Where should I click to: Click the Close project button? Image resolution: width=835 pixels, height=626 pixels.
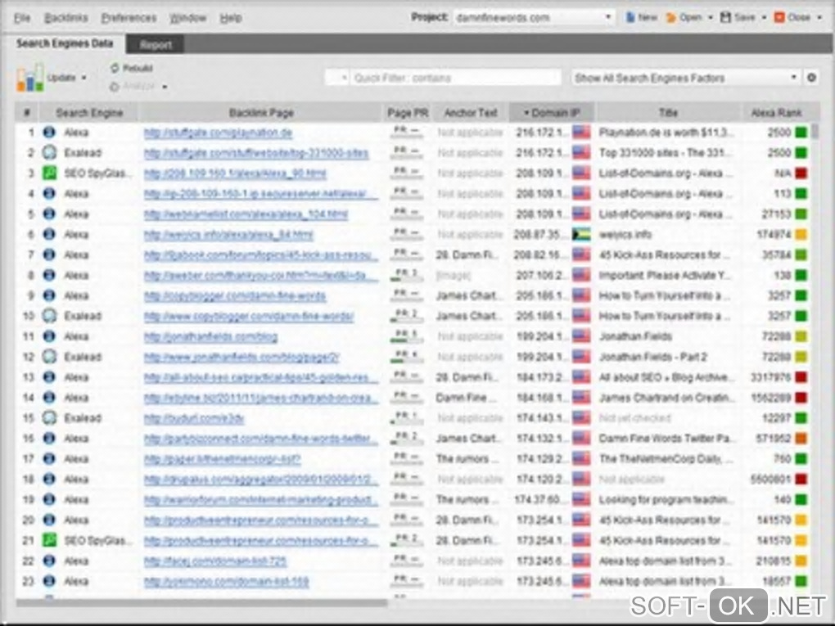click(792, 17)
